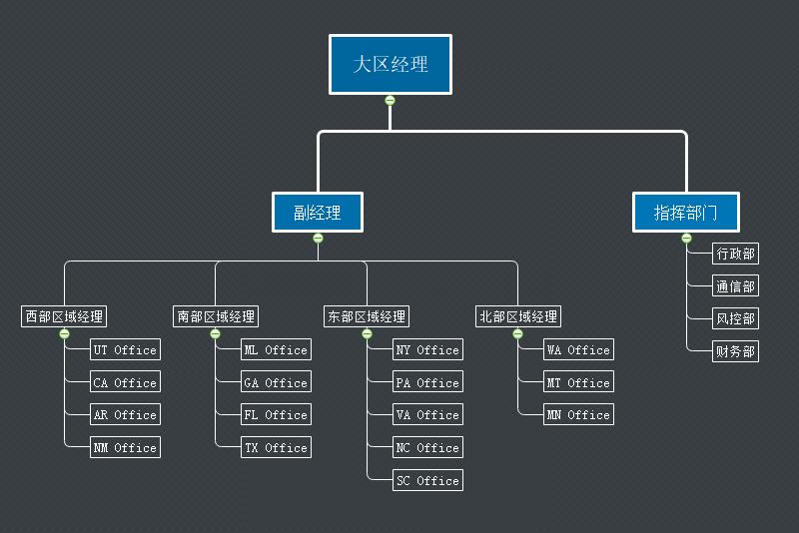
Task: Click the MT Office node
Action: click(x=579, y=382)
